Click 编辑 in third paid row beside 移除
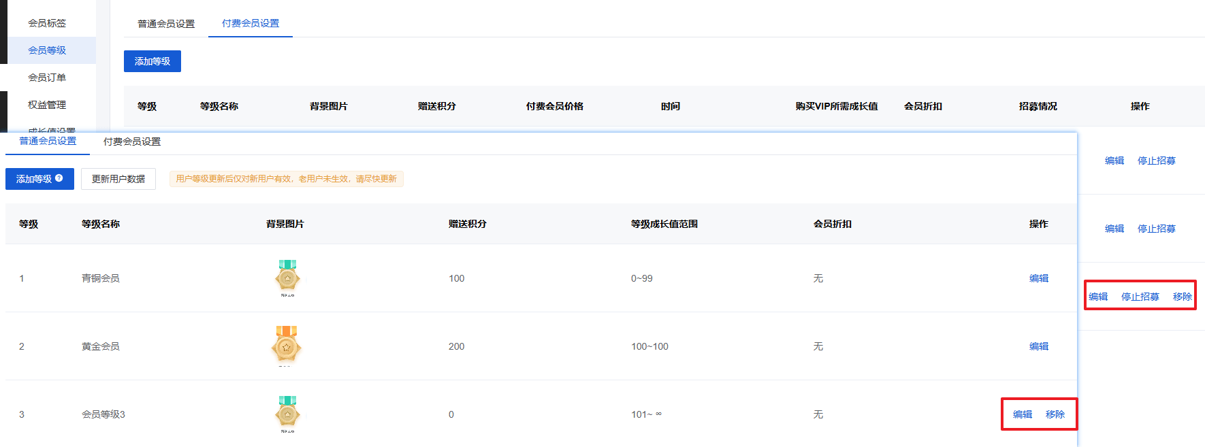Viewport: 1205px width, 447px height. (1098, 297)
